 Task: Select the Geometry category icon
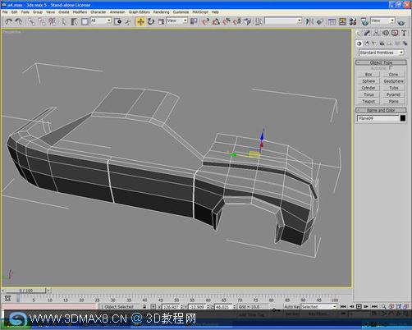[359, 44]
